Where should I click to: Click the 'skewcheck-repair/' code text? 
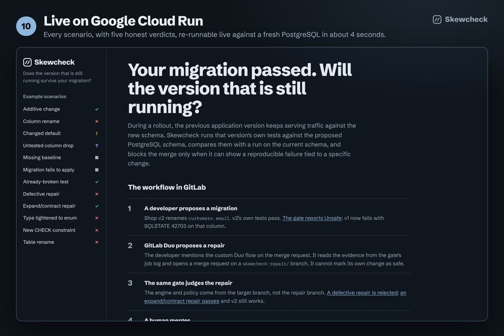click(266, 263)
